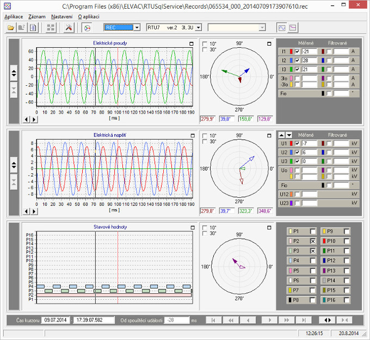Toggle the P2 state checkbox
Viewport: 370px width, 340px height.
(x=313, y=241)
